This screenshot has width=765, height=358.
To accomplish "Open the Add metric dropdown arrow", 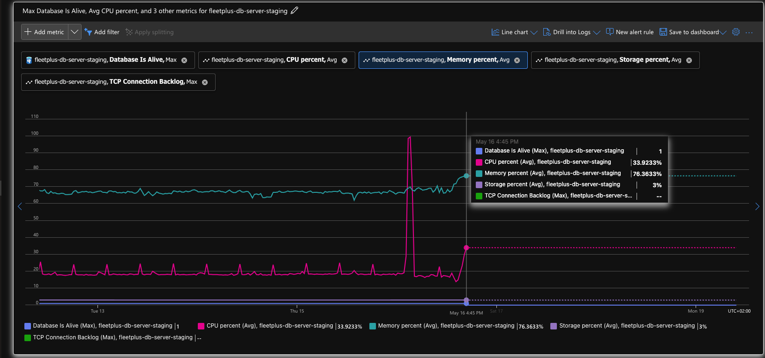I will pos(75,32).
